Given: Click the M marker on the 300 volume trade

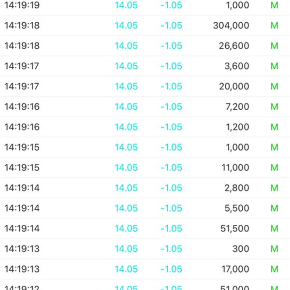Looking at the screenshot, I should pos(275,249).
